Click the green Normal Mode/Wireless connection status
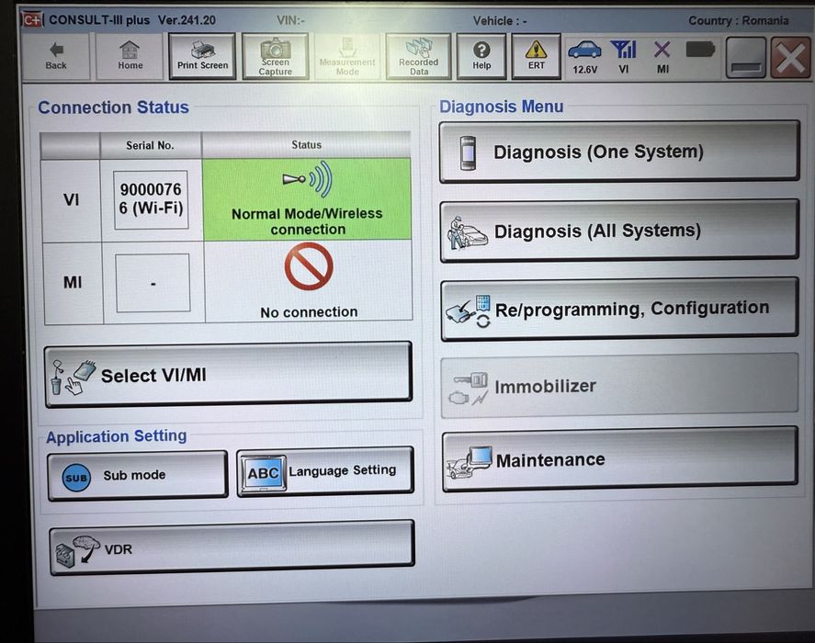Image resolution: width=815 pixels, height=643 pixels. tap(307, 199)
